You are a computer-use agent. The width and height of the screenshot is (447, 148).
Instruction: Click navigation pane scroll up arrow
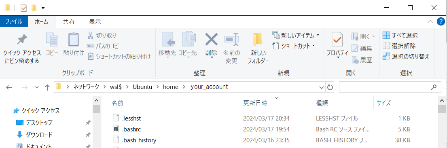click(96, 101)
